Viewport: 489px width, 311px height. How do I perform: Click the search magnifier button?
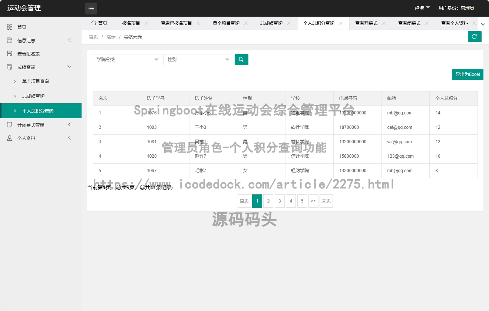[241, 60]
